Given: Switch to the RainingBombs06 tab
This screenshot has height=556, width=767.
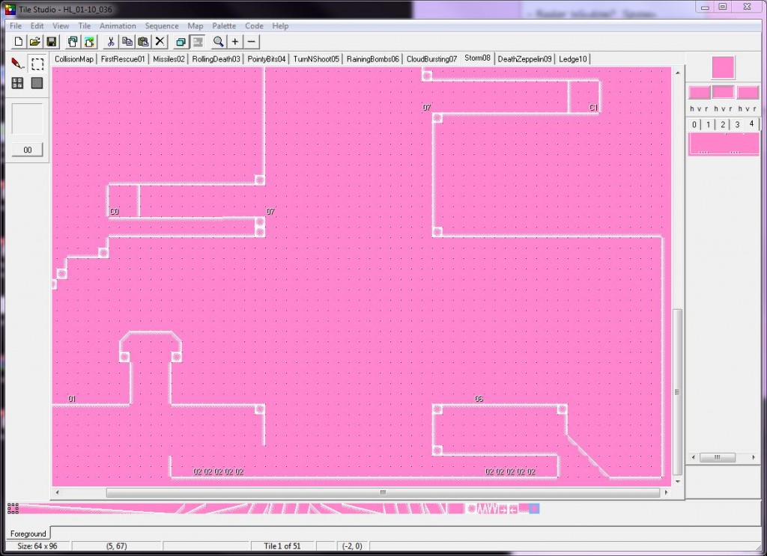Looking at the screenshot, I should coord(373,59).
